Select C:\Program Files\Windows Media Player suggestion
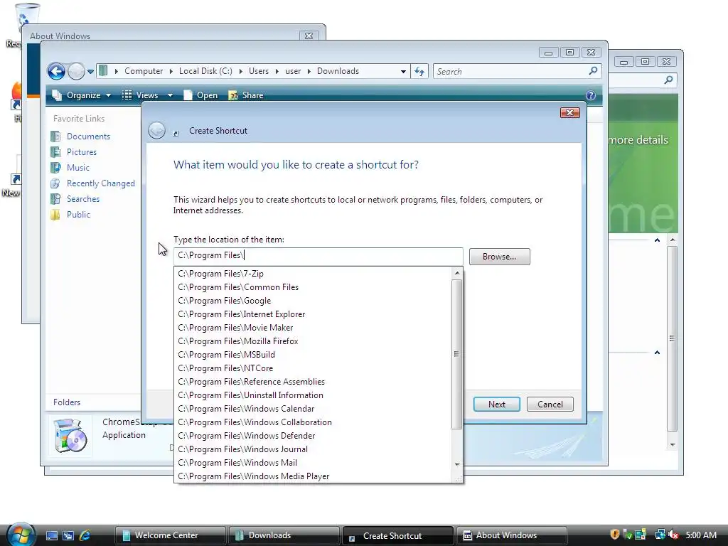728x546 pixels. [313, 476]
